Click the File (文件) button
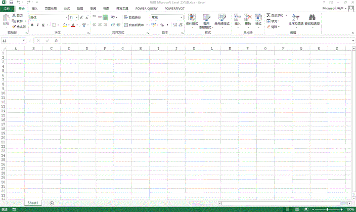This screenshot has width=356, height=212. [x=7, y=9]
